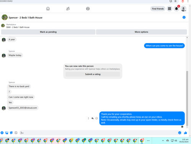Screen dimensions: 191x144
Task: Click the seen-indicator avatar under sent message
Action: [182, 127]
